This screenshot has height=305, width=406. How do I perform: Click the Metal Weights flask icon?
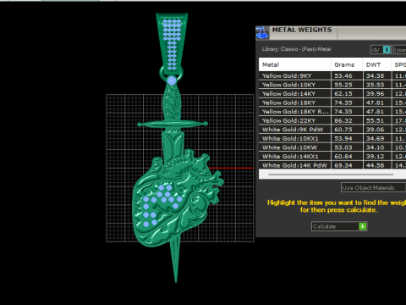pyautogui.click(x=261, y=33)
